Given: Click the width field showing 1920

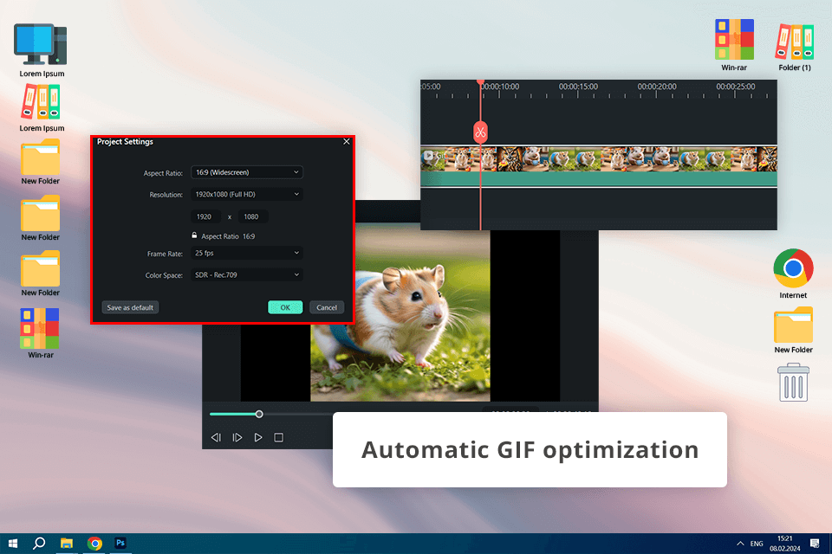Looking at the screenshot, I should [205, 216].
